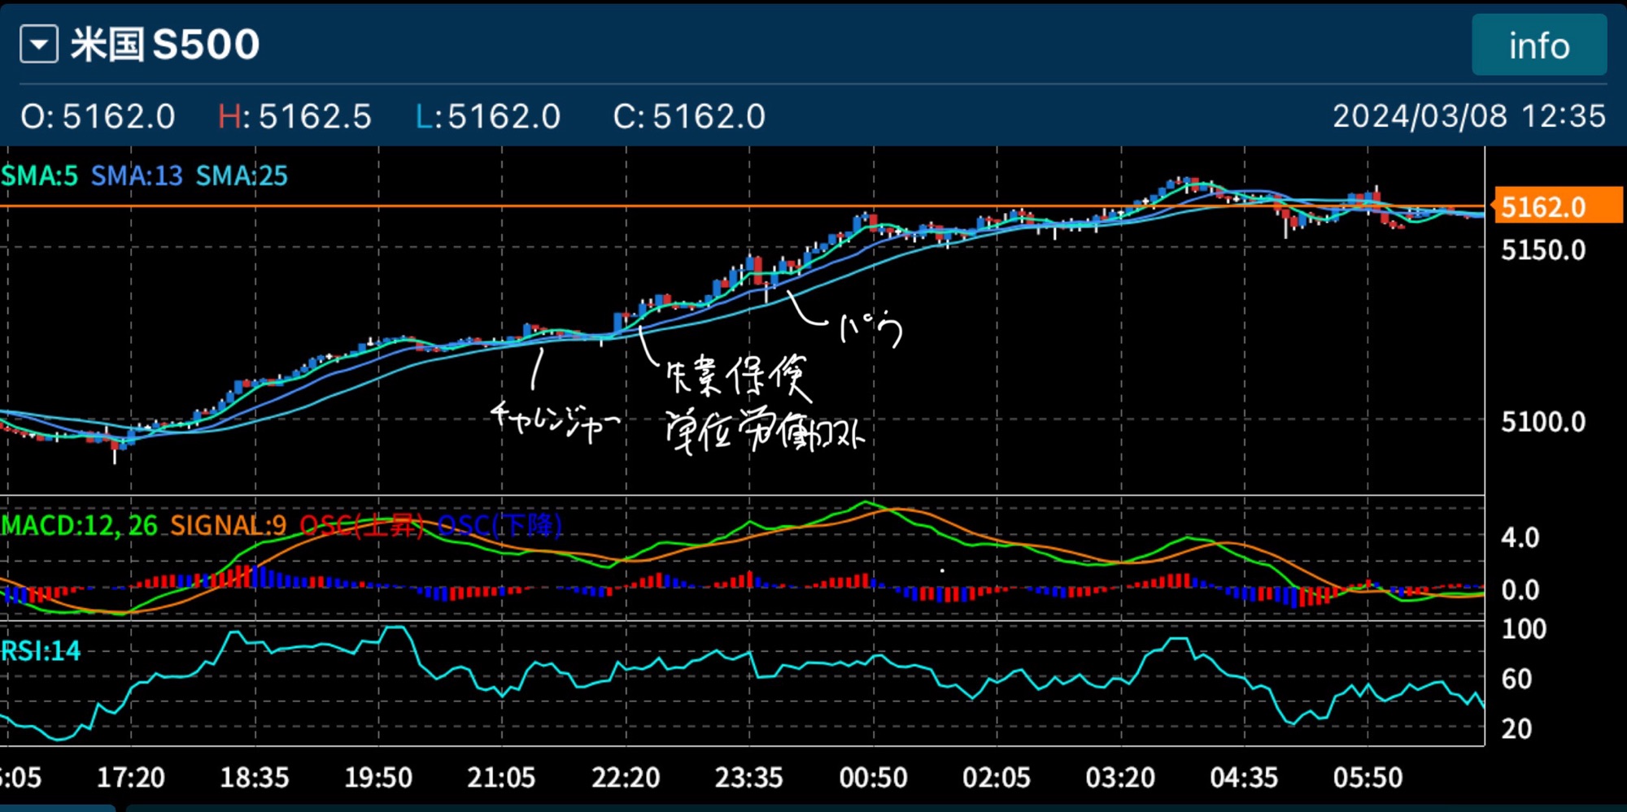Viewport: 1627px width, 812px height.
Task: Select the 22:20 time axis marker
Action: click(x=626, y=778)
